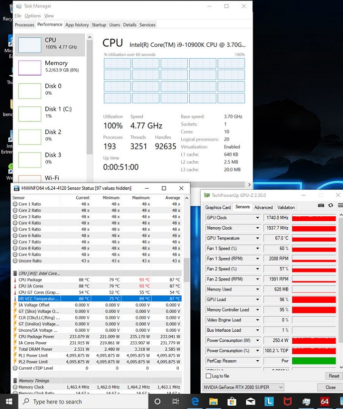Image resolution: width=343 pixels, height=409 pixels.
Task: Open the PerfCap Reason sensor dropdown
Action: coord(257,361)
